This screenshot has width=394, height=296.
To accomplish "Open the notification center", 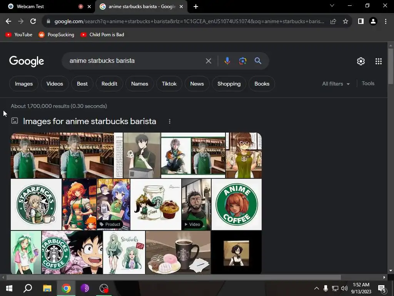I will tap(382, 288).
